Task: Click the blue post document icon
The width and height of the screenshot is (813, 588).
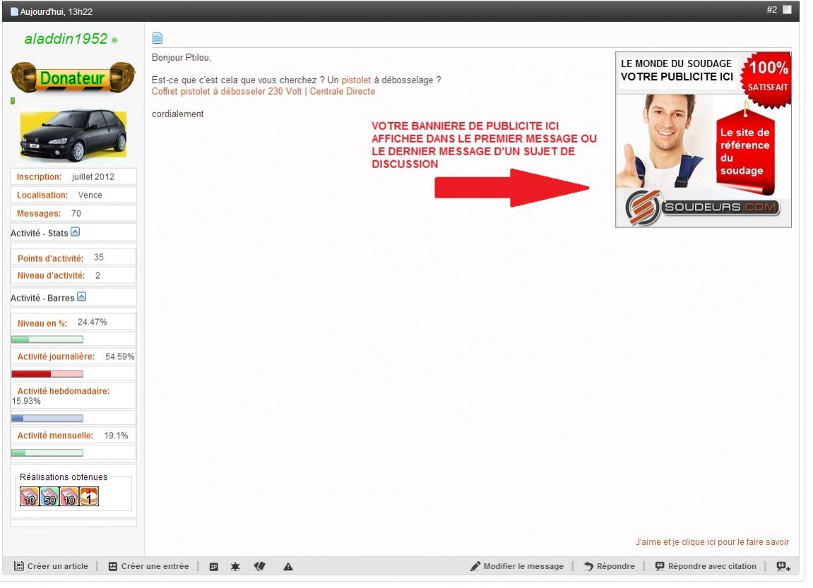Action: 158,38
